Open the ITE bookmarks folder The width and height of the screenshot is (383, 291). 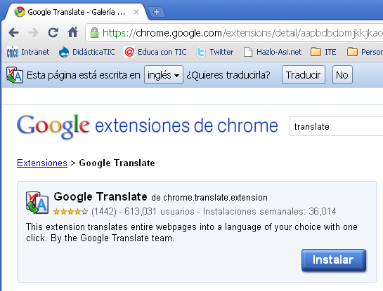[x=323, y=52]
